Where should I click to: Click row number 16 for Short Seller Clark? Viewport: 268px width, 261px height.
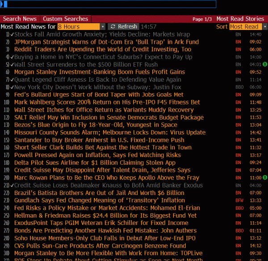7,148
